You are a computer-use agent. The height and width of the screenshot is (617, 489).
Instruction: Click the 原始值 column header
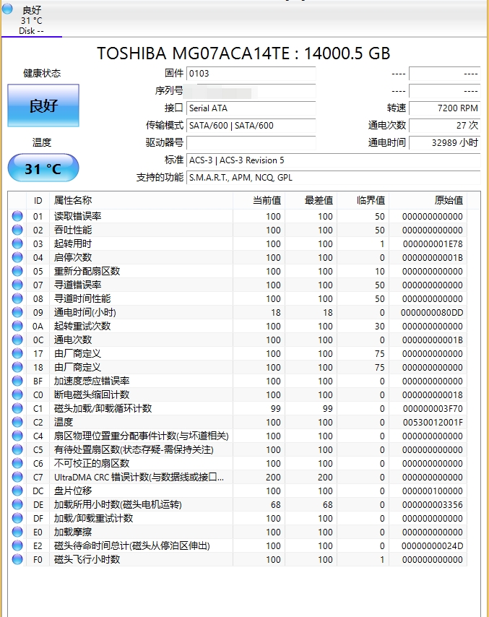tap(428, 201)
